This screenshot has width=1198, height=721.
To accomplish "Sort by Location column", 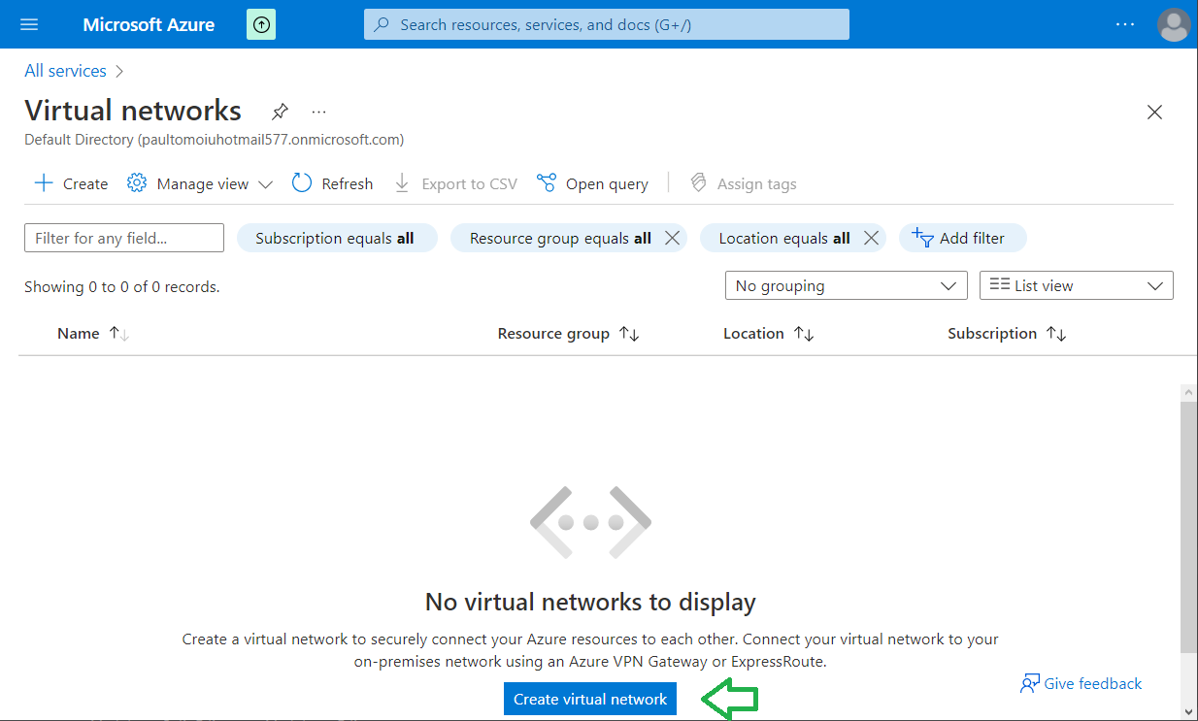I will [x=768, y=333].
